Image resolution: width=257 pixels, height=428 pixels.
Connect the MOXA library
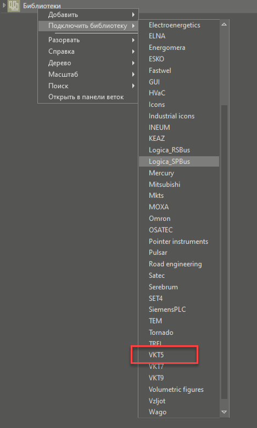tap(179, 207)
